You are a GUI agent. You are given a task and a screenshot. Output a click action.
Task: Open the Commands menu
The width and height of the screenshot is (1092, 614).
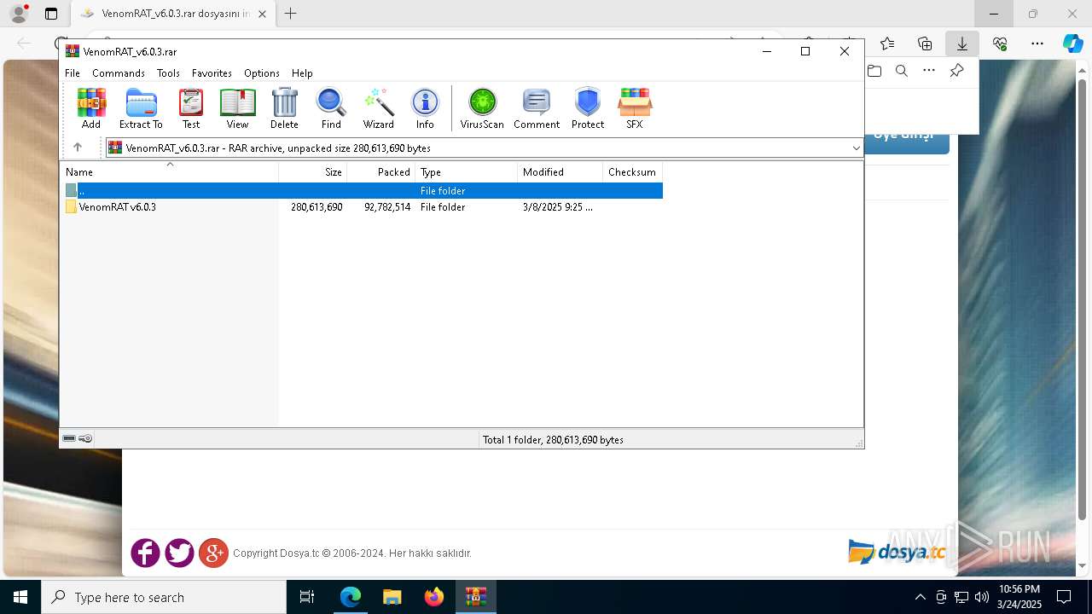point(119,73)
